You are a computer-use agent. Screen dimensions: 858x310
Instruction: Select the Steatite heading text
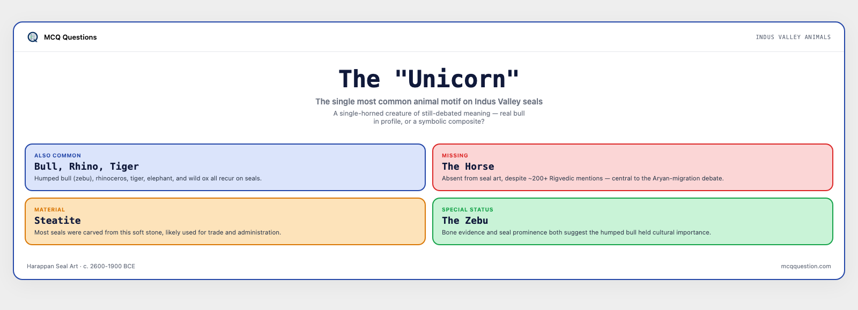(x=57, y=221)
